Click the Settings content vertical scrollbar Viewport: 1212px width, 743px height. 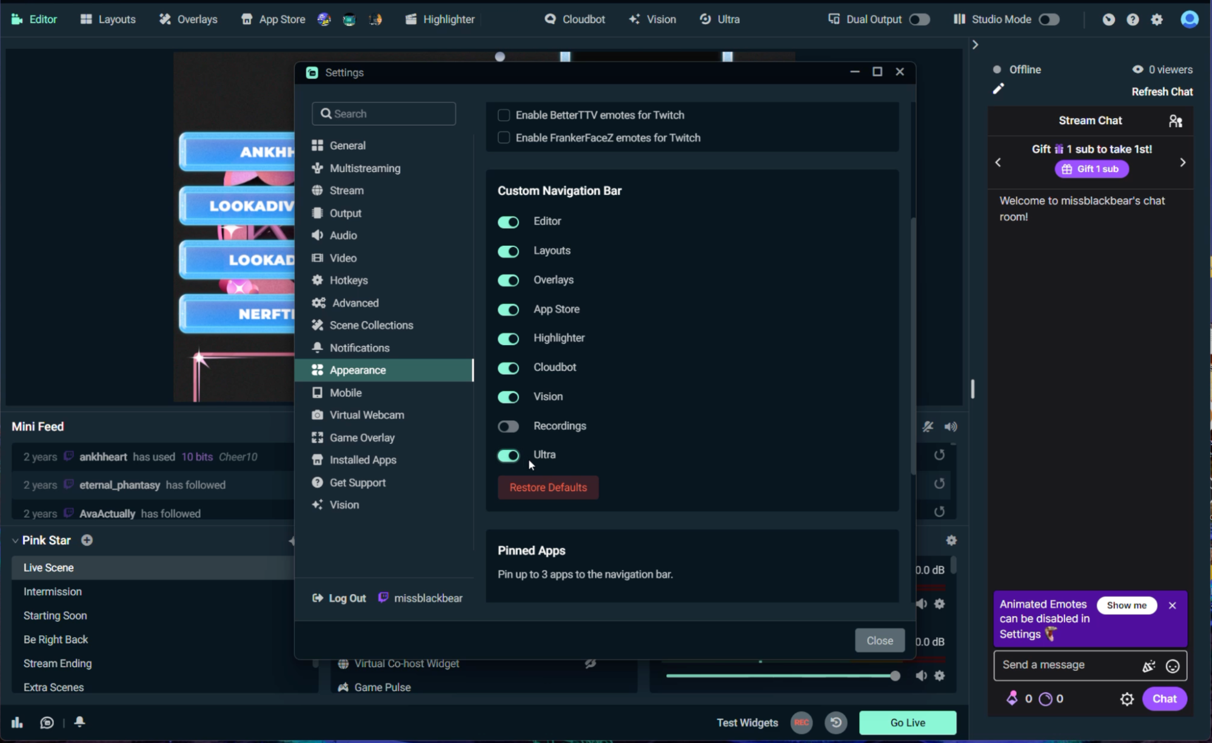click(912, 345)
